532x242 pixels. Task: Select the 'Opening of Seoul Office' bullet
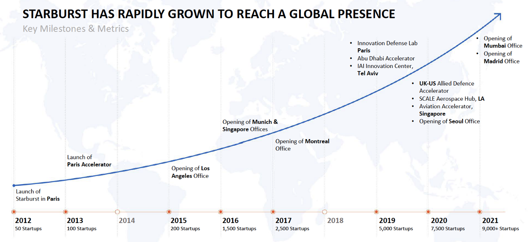click(x=449, y=121)
